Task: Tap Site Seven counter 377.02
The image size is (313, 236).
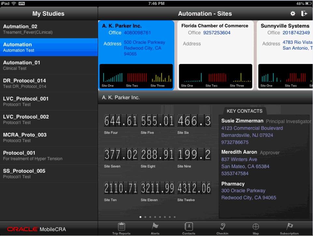Action: (x=121, y=154)
